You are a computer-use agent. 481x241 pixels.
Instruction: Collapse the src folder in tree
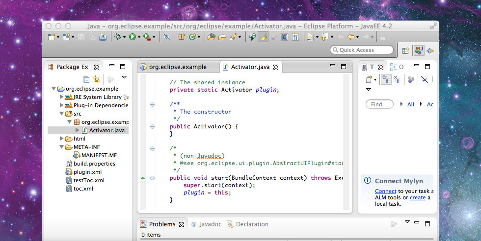pos(61,114)
